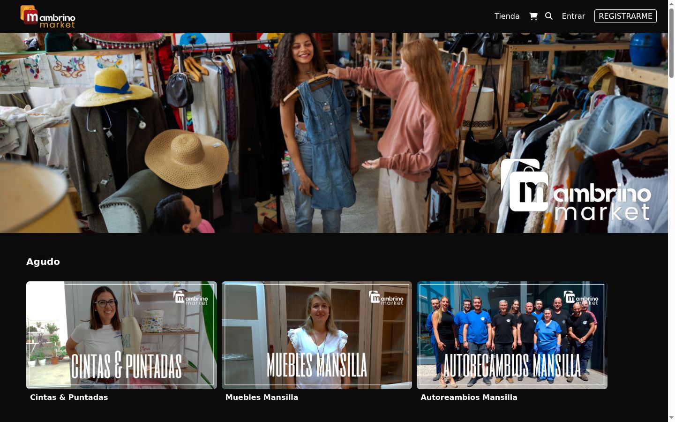Click the 'Muebles Mansilla' caption text
675x422 pixels.
click(262, 397)
